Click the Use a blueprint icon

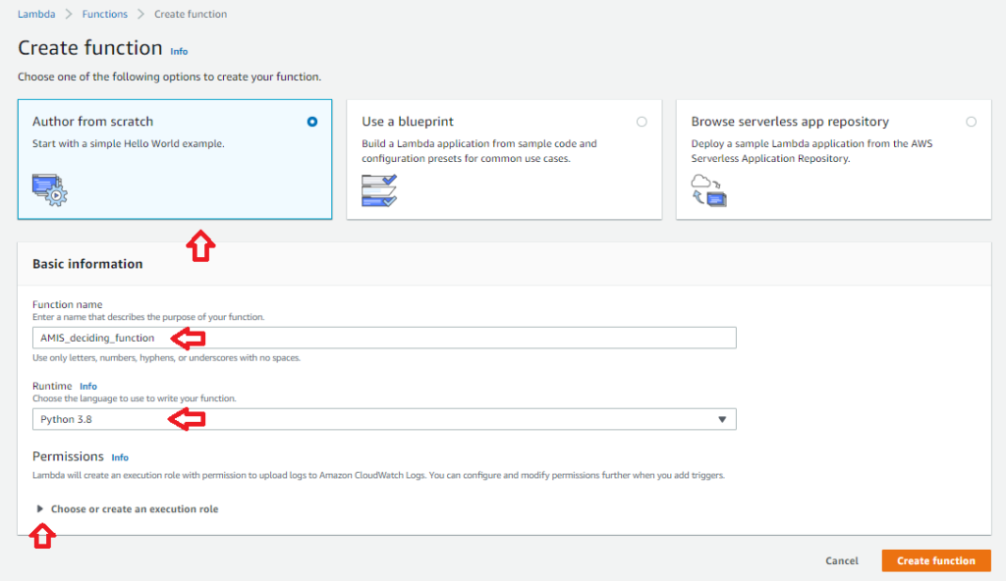tap(379, 188)
